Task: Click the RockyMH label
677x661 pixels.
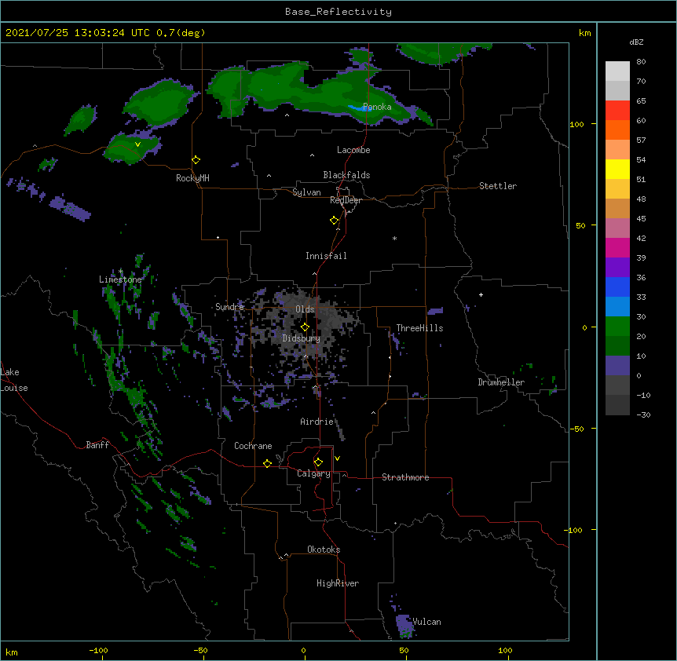Action: (x=192, y=178)
